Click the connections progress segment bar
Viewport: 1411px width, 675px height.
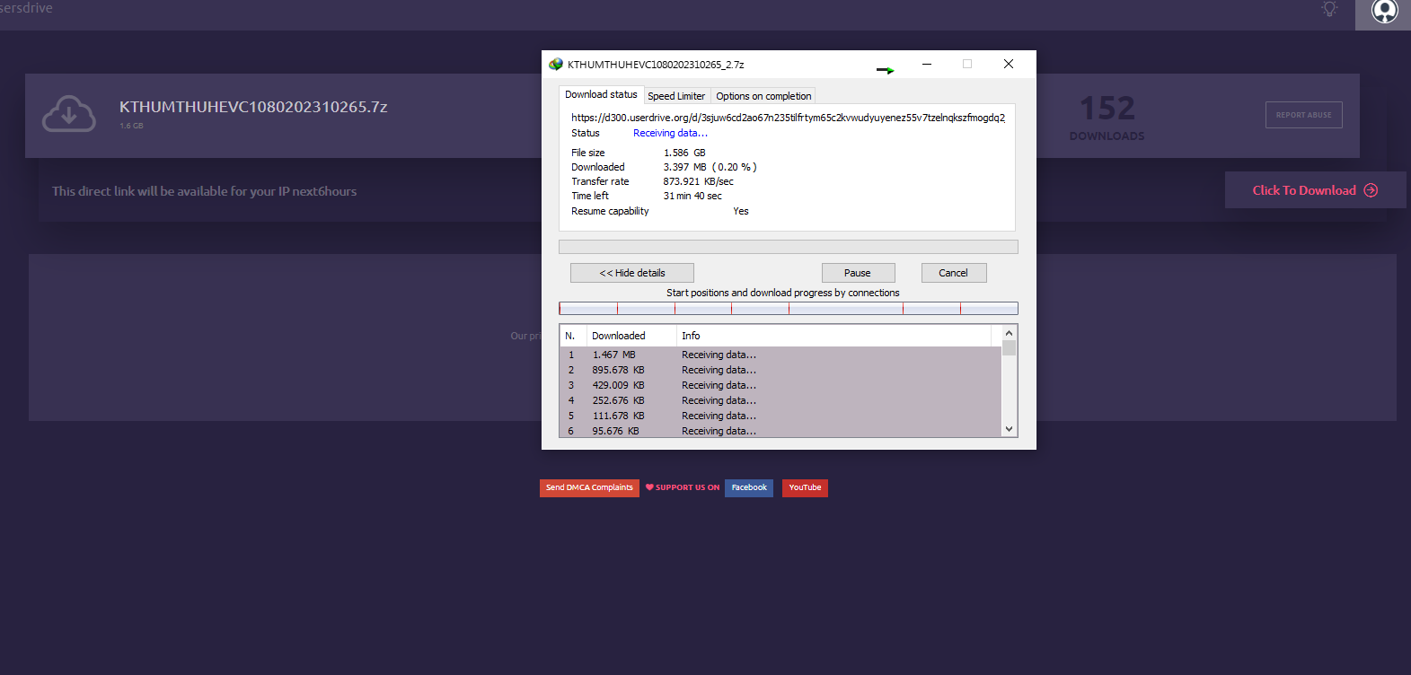point(789,308)
